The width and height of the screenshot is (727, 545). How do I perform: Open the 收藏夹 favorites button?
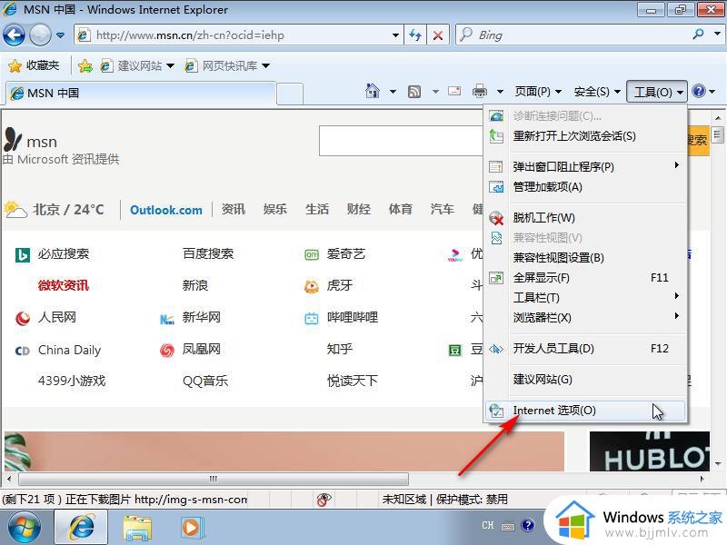click(x=34, y=65)
